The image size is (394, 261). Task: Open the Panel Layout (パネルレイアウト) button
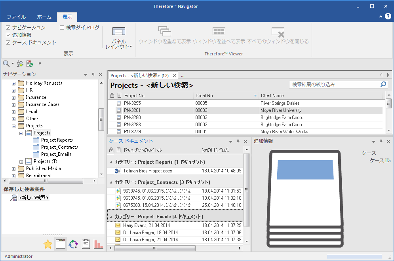click(119, 38)
